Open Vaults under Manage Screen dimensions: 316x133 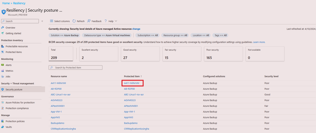tap(9, 127)
